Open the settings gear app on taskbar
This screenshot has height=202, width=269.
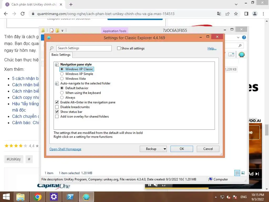pyautogui.click(x=54, y=197)
